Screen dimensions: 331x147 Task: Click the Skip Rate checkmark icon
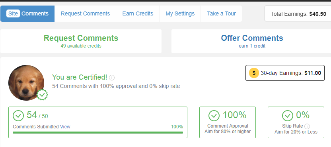click(x=288, y=116)
